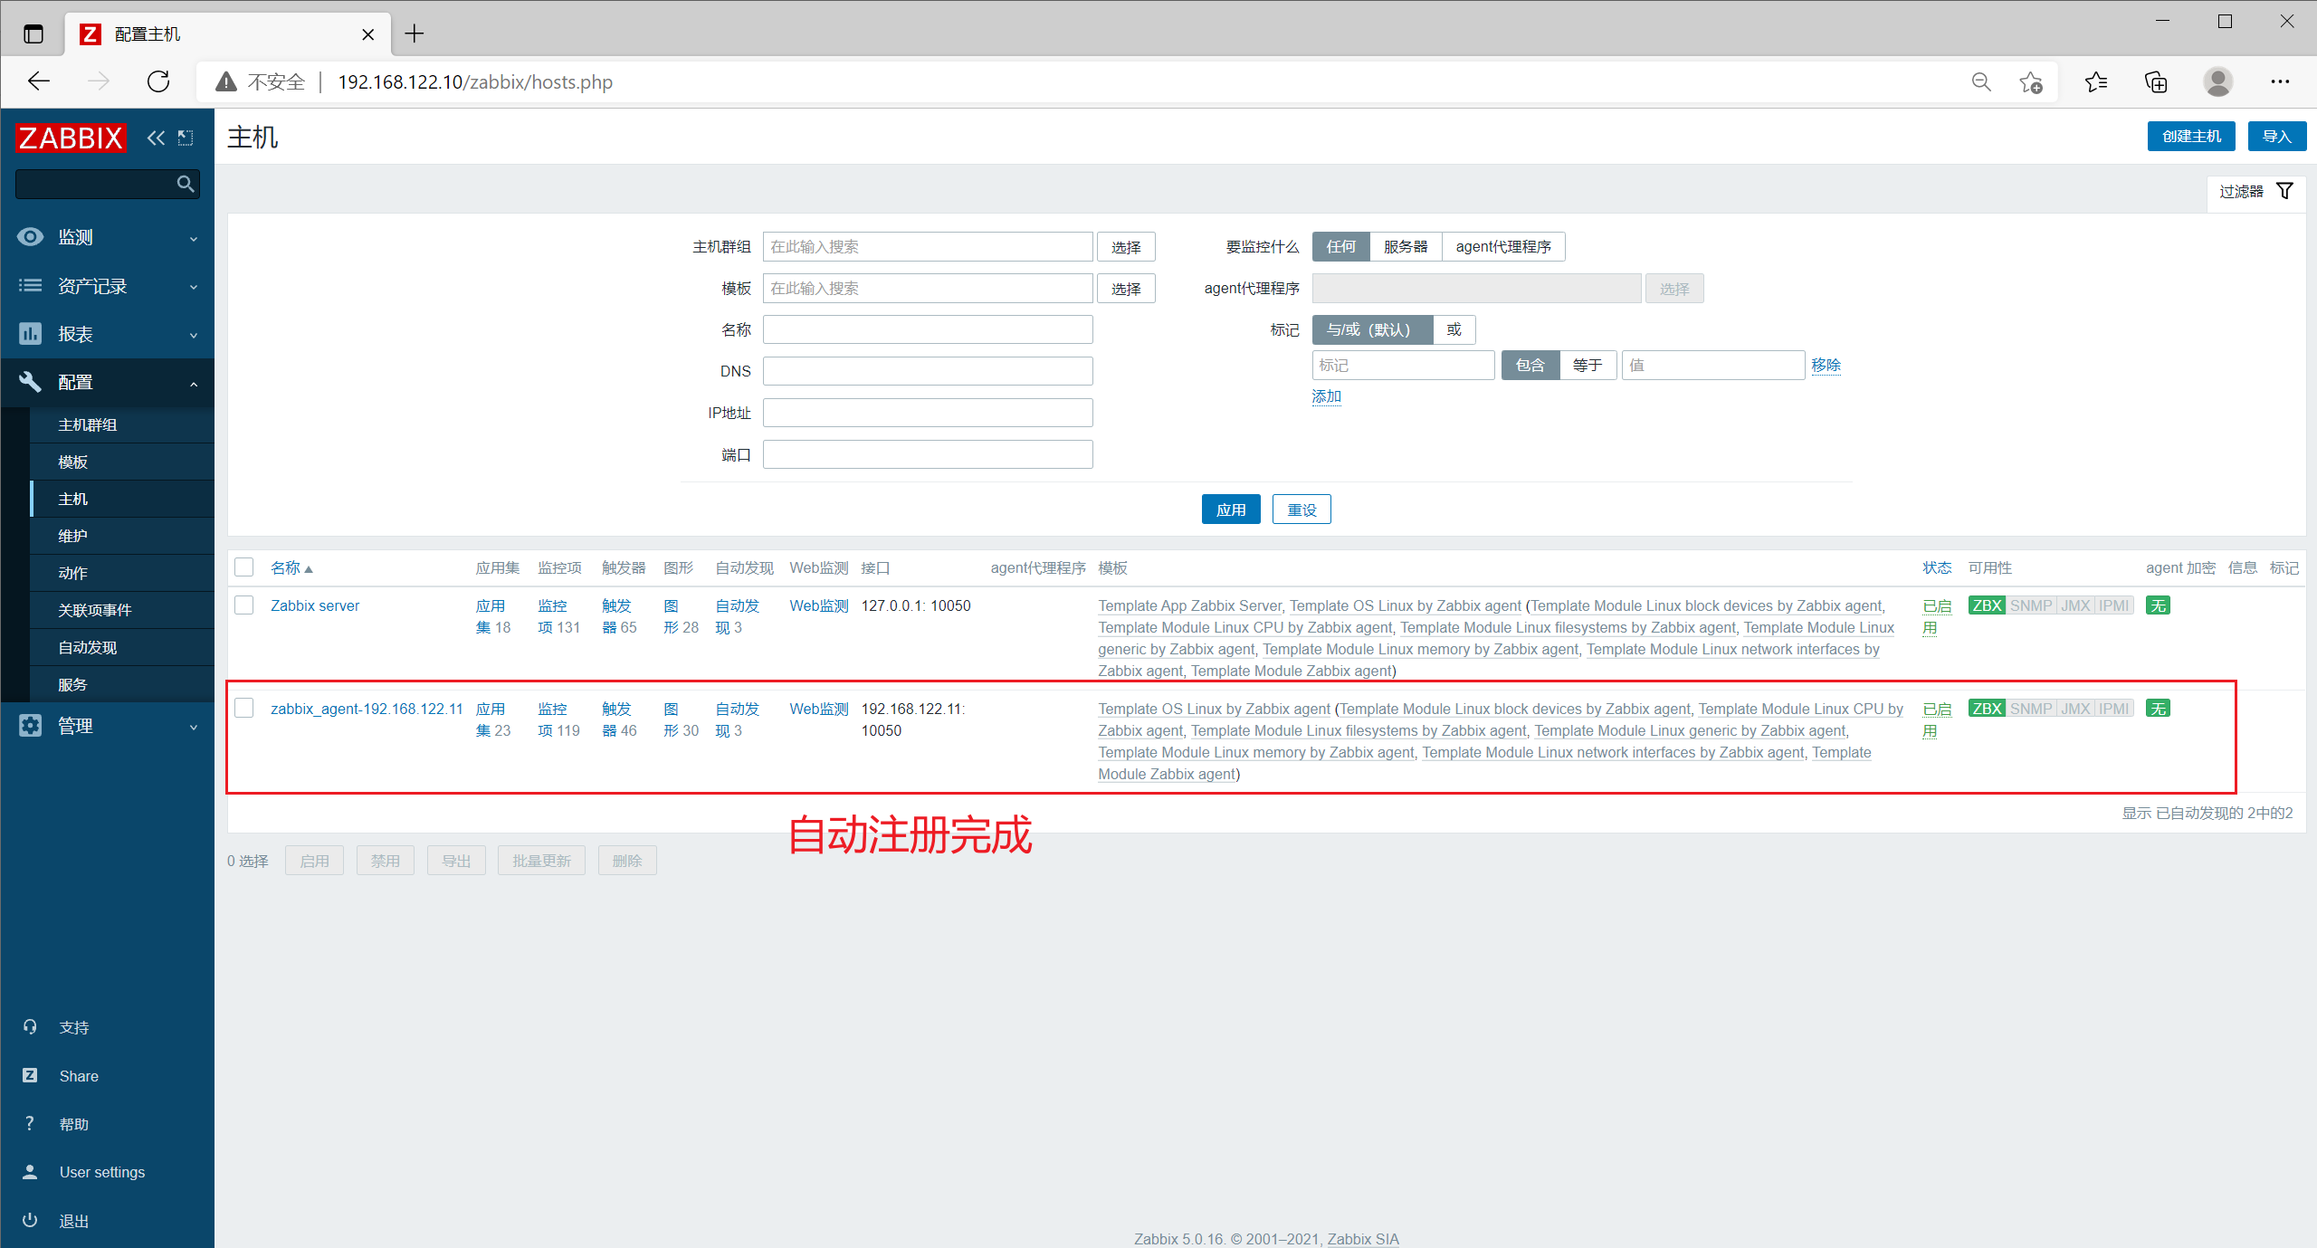Viewport: 2317px width, 1248px height.
Task: Open the browser profile avatar
Action: 2217,82
